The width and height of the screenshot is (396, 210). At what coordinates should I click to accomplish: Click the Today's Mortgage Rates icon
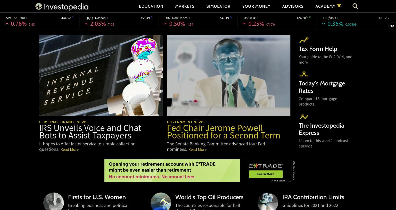click(304, 74)
